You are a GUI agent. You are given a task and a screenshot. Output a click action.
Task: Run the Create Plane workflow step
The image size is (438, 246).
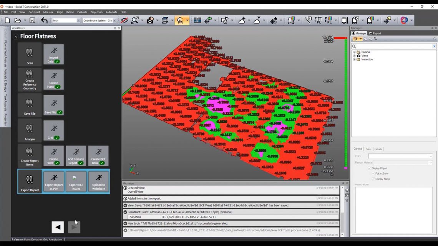(53, 80)
